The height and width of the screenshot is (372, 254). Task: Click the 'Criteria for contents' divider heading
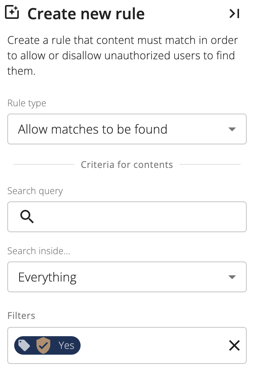click(x=127, y=165)
